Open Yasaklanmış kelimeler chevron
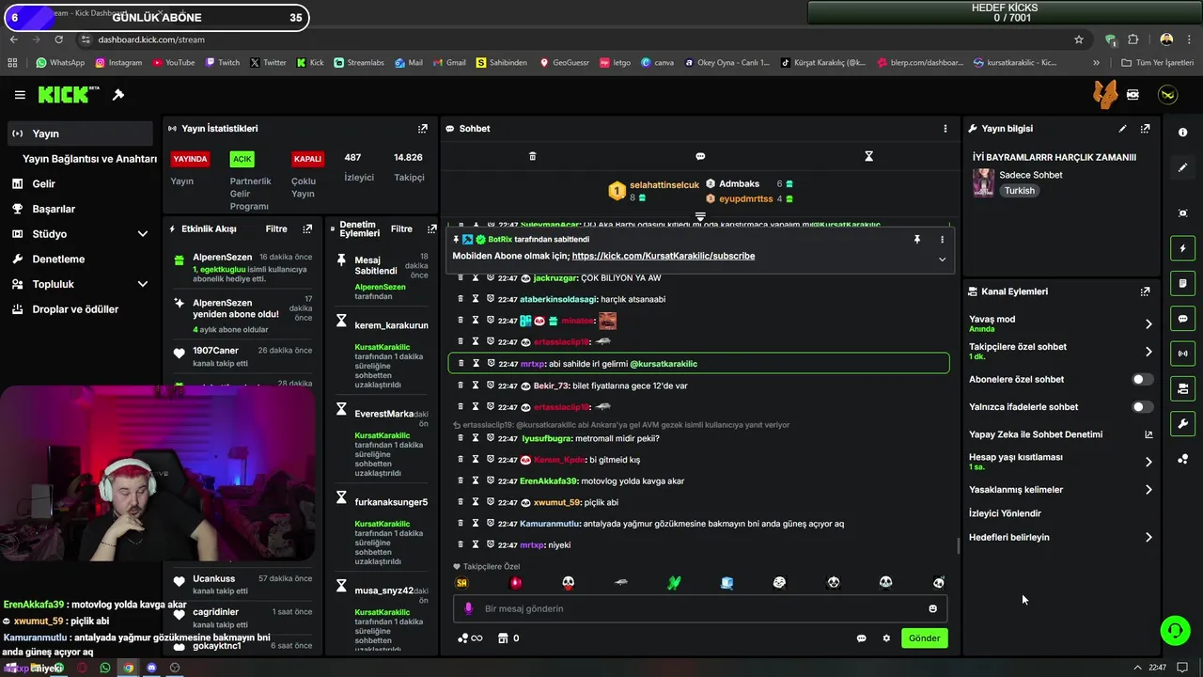The height and width of the screenshot is (677, 1203). [1148, 490]
